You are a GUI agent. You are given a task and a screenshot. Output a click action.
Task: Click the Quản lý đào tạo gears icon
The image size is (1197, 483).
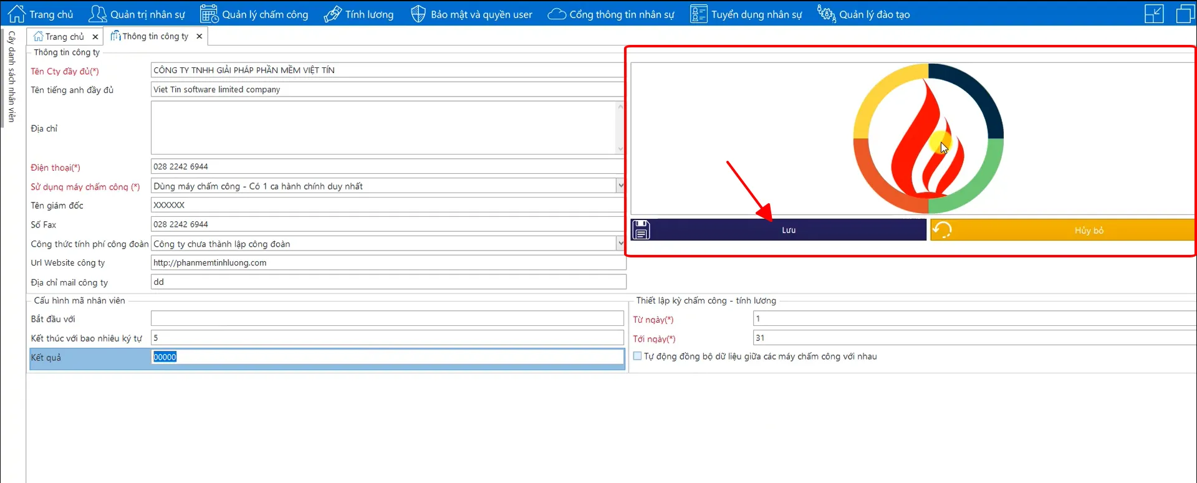pyautogui.click(x=827, y=14)
